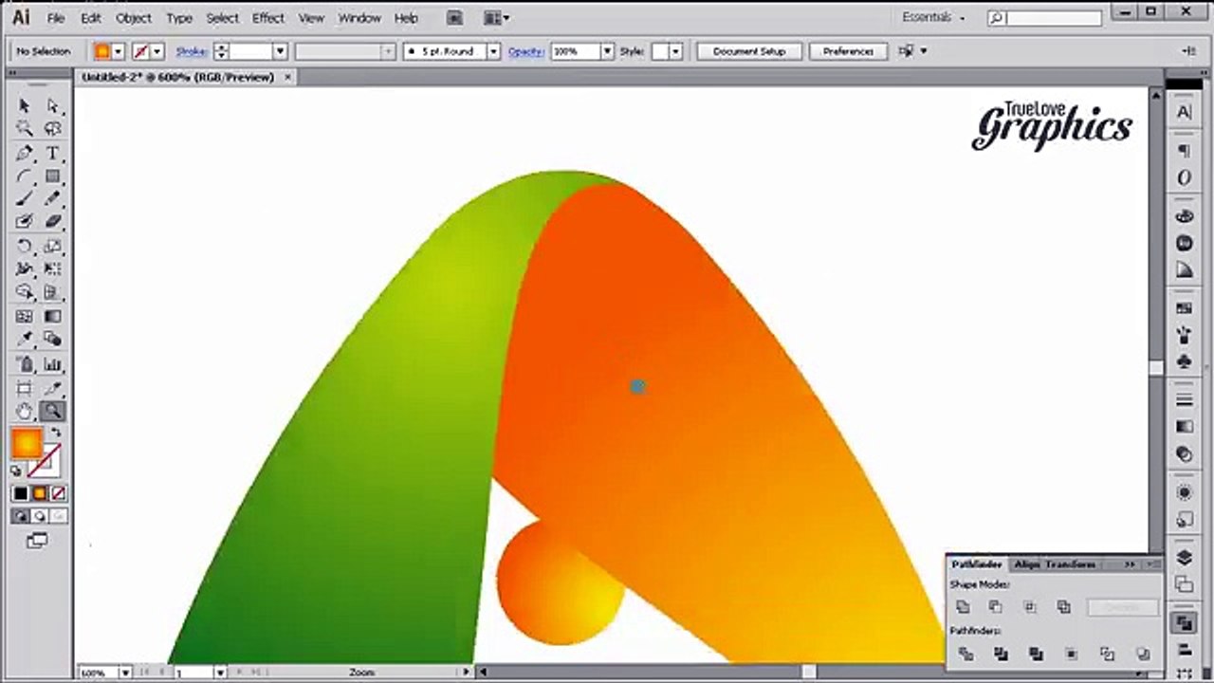Click the Crop pathfinder icon

pos(1072,654)
